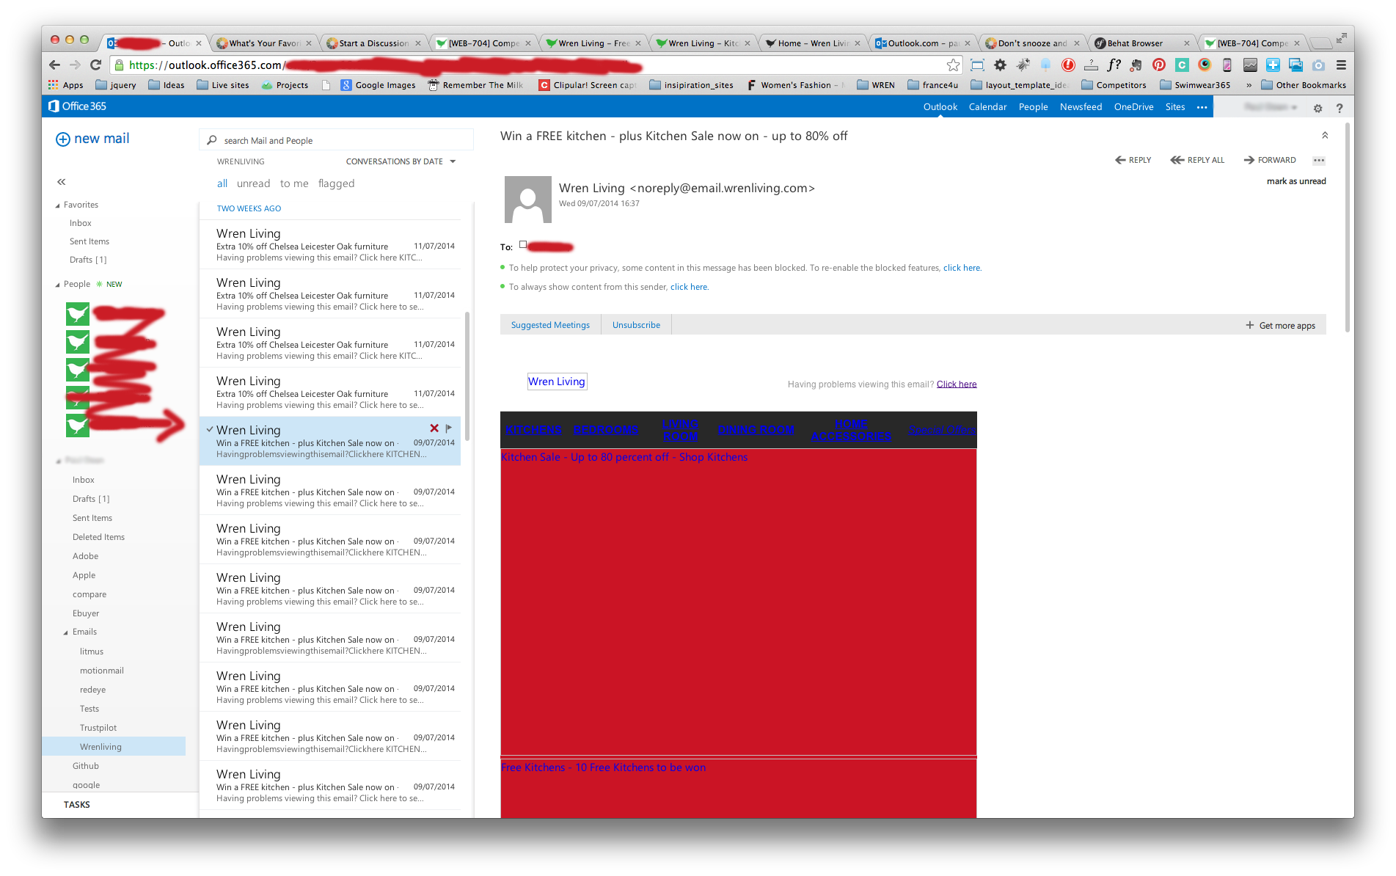Screen dimensions: 1396x876
Task: Select the unread filter
Action: click(253, 183)
